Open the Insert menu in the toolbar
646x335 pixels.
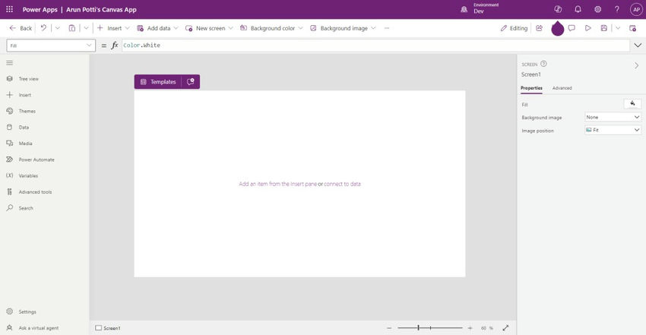tap(113, 28)
